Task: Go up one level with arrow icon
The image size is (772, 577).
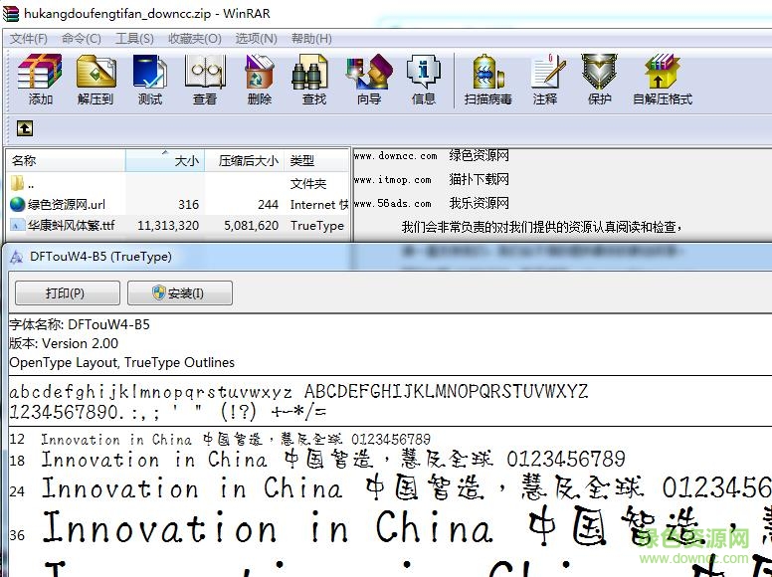Action: [x=25, y=128]
